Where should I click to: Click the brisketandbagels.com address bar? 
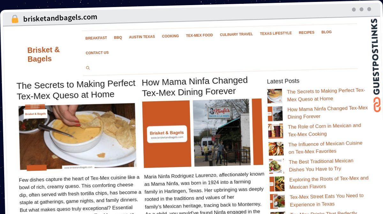60,18
